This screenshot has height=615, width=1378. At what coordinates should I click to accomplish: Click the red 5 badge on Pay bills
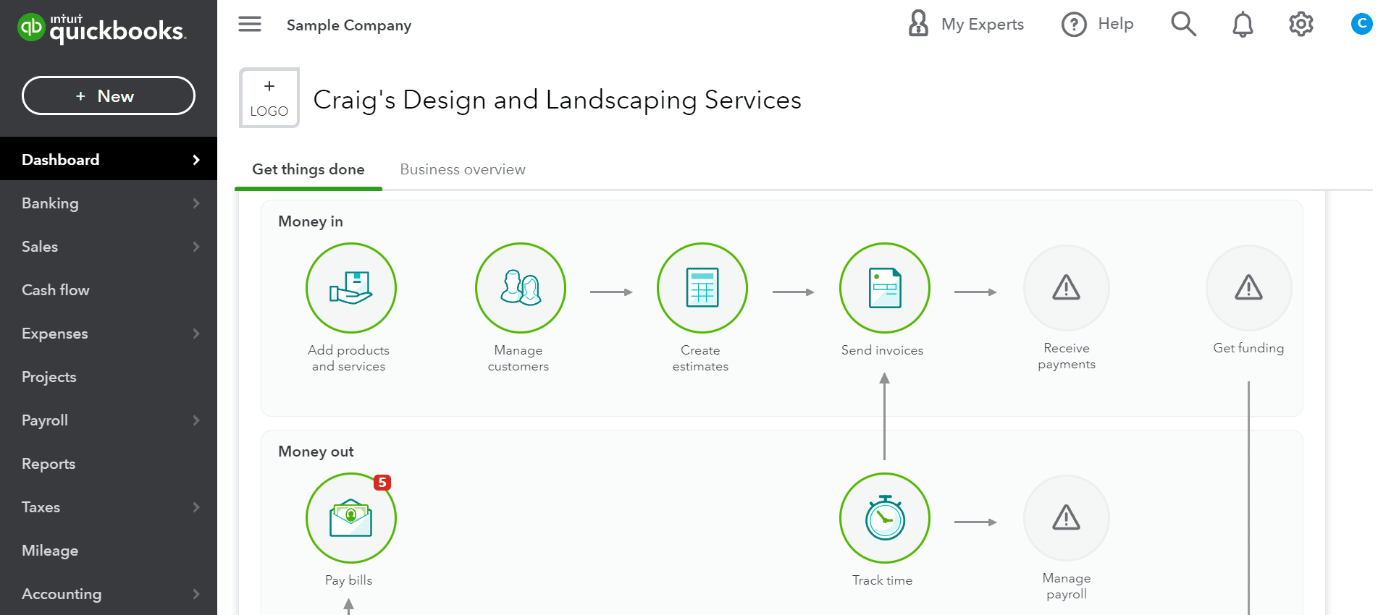tap(382, 483)
